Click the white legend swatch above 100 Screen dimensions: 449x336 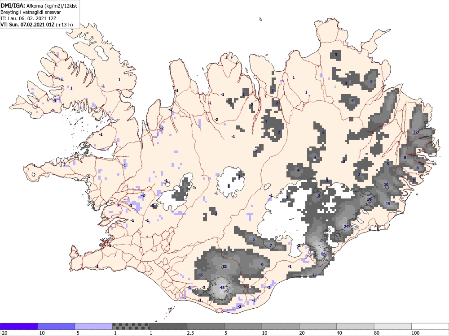pos(430,326)
